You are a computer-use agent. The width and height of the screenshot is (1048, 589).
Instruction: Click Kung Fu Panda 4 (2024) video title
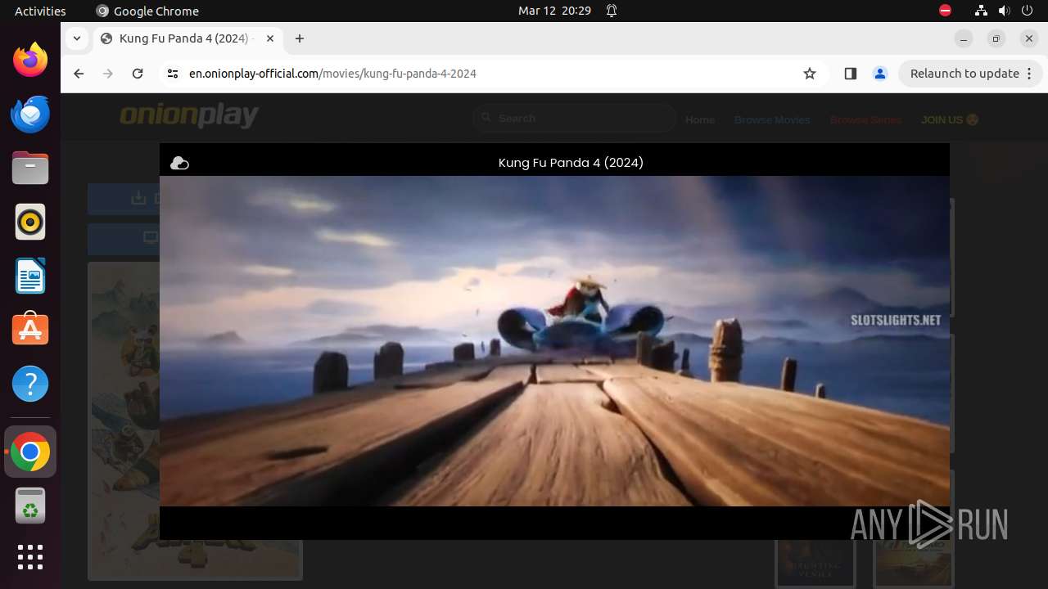pos(571,163)
